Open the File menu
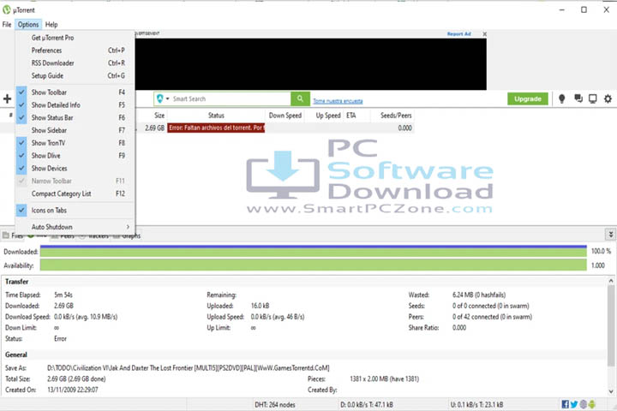 coord(7,24)
